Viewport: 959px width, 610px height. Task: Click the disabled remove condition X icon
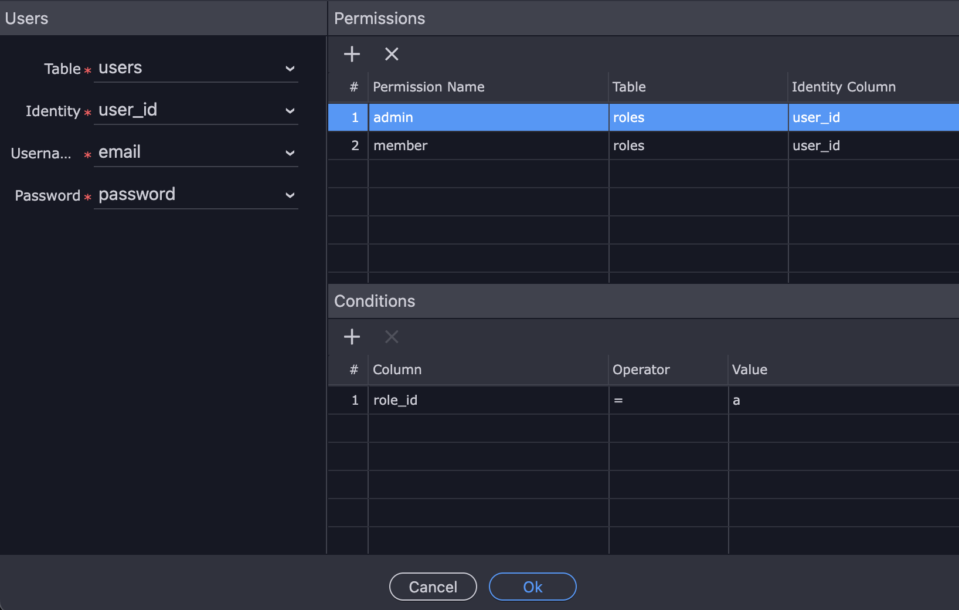coord(392,337)
